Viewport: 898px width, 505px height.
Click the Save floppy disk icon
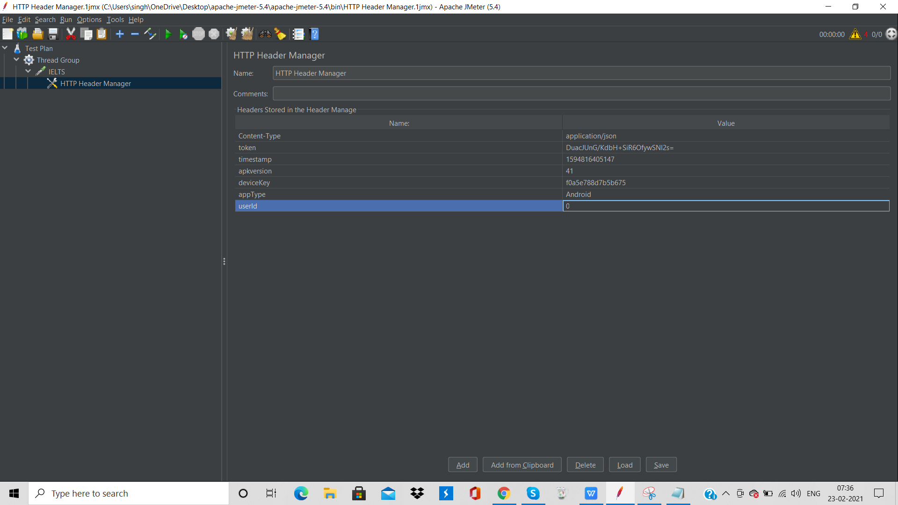pos(53,34)
